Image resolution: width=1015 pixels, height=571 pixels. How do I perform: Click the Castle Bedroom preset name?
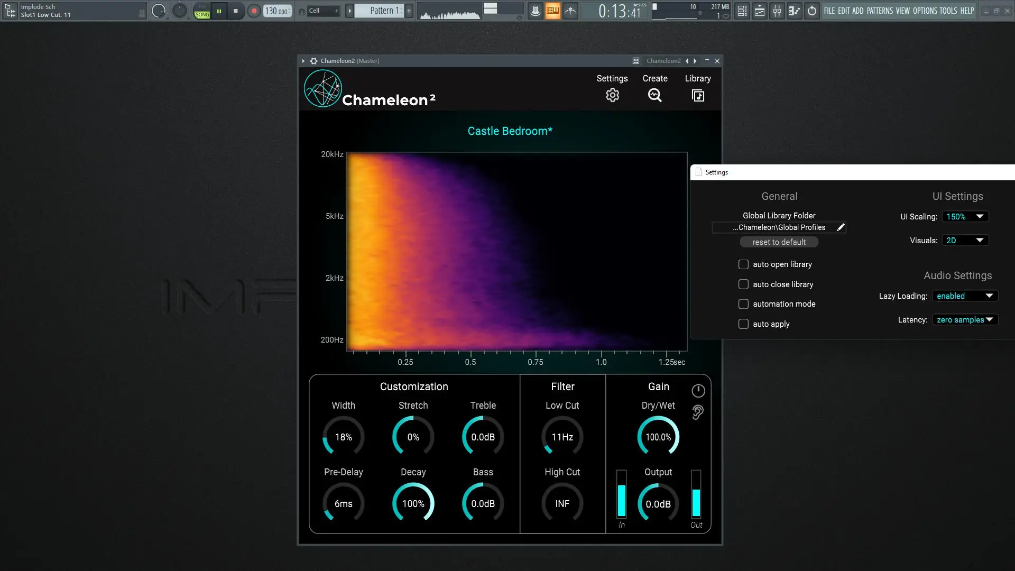point(510,131)
